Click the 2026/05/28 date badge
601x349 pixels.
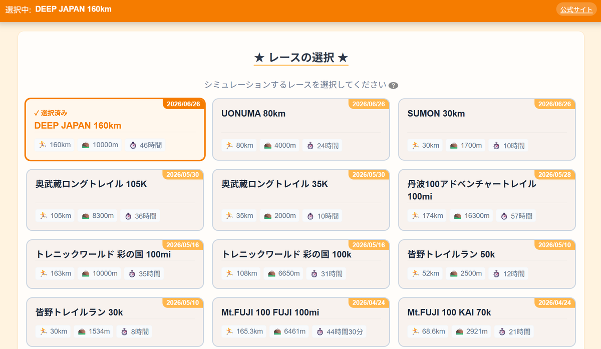click(x=555, y=175)
